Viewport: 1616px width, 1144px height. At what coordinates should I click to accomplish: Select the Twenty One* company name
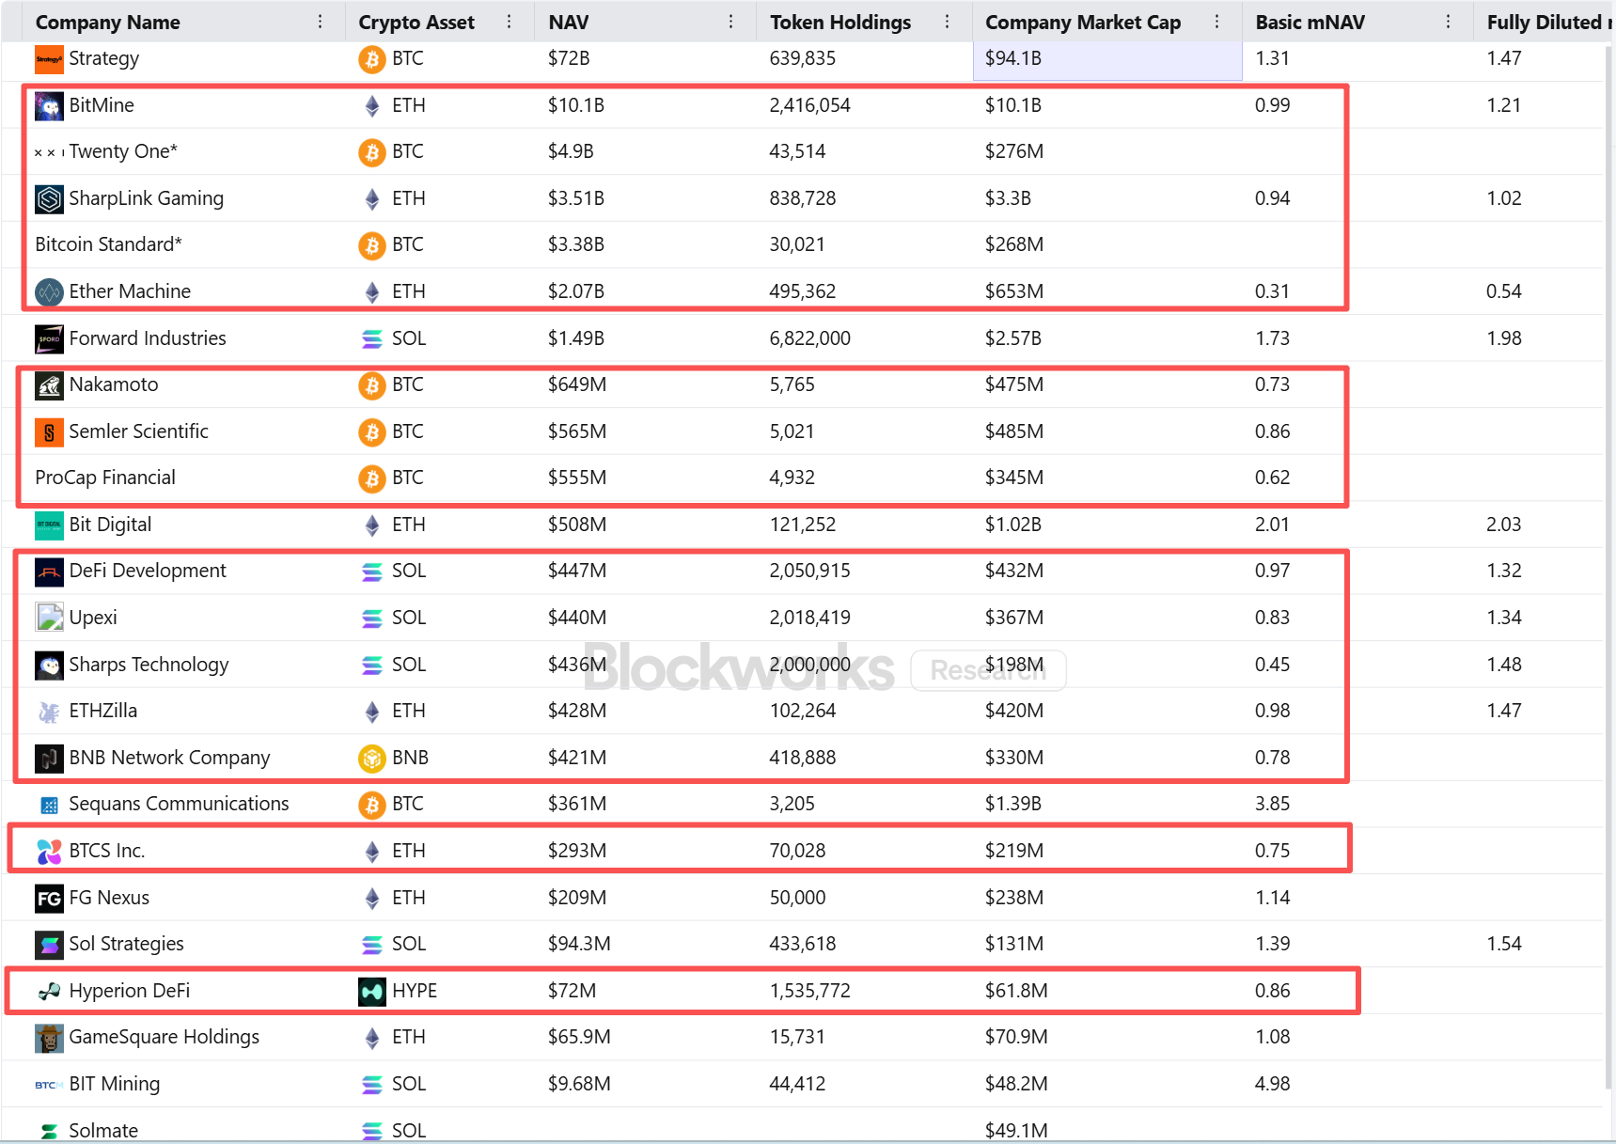click(123, 151)
